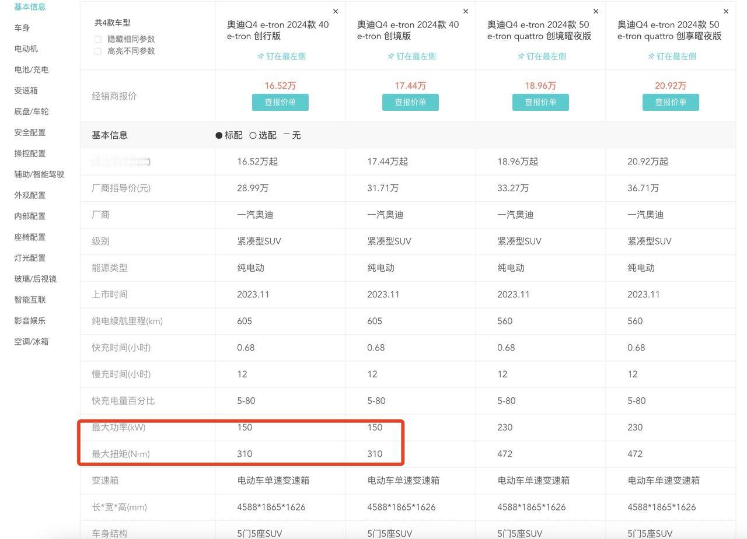Click the 快充电量百分比 row label

pyautogui.click(x=123, y=401)
